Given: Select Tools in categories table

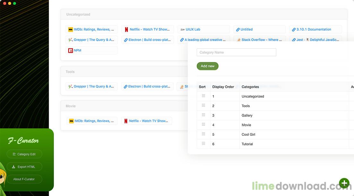Looking at the screenshot, I should pyautogui.click(x=246, y=106).
